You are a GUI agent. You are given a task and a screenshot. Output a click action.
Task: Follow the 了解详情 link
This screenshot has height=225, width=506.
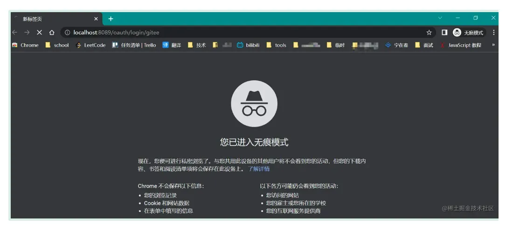pyautogui.click(x=259, y=169)
